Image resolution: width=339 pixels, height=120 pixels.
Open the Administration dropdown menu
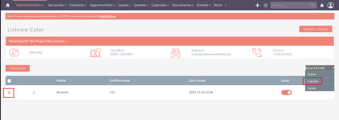coord(30,5)
